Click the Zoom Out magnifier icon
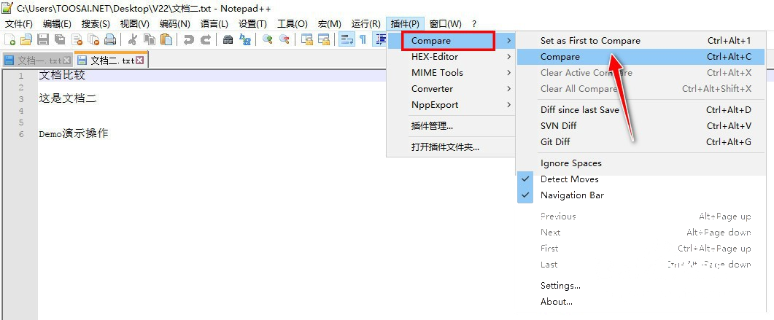 click(x=285, y=39)
